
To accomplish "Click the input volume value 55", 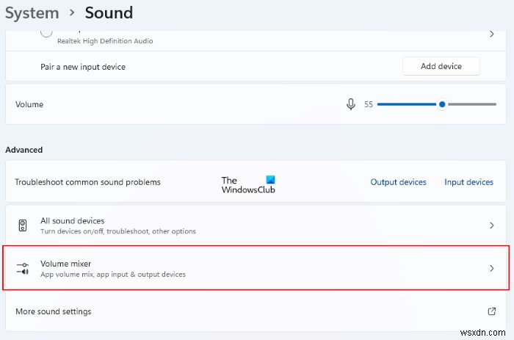I will (369, 104).
